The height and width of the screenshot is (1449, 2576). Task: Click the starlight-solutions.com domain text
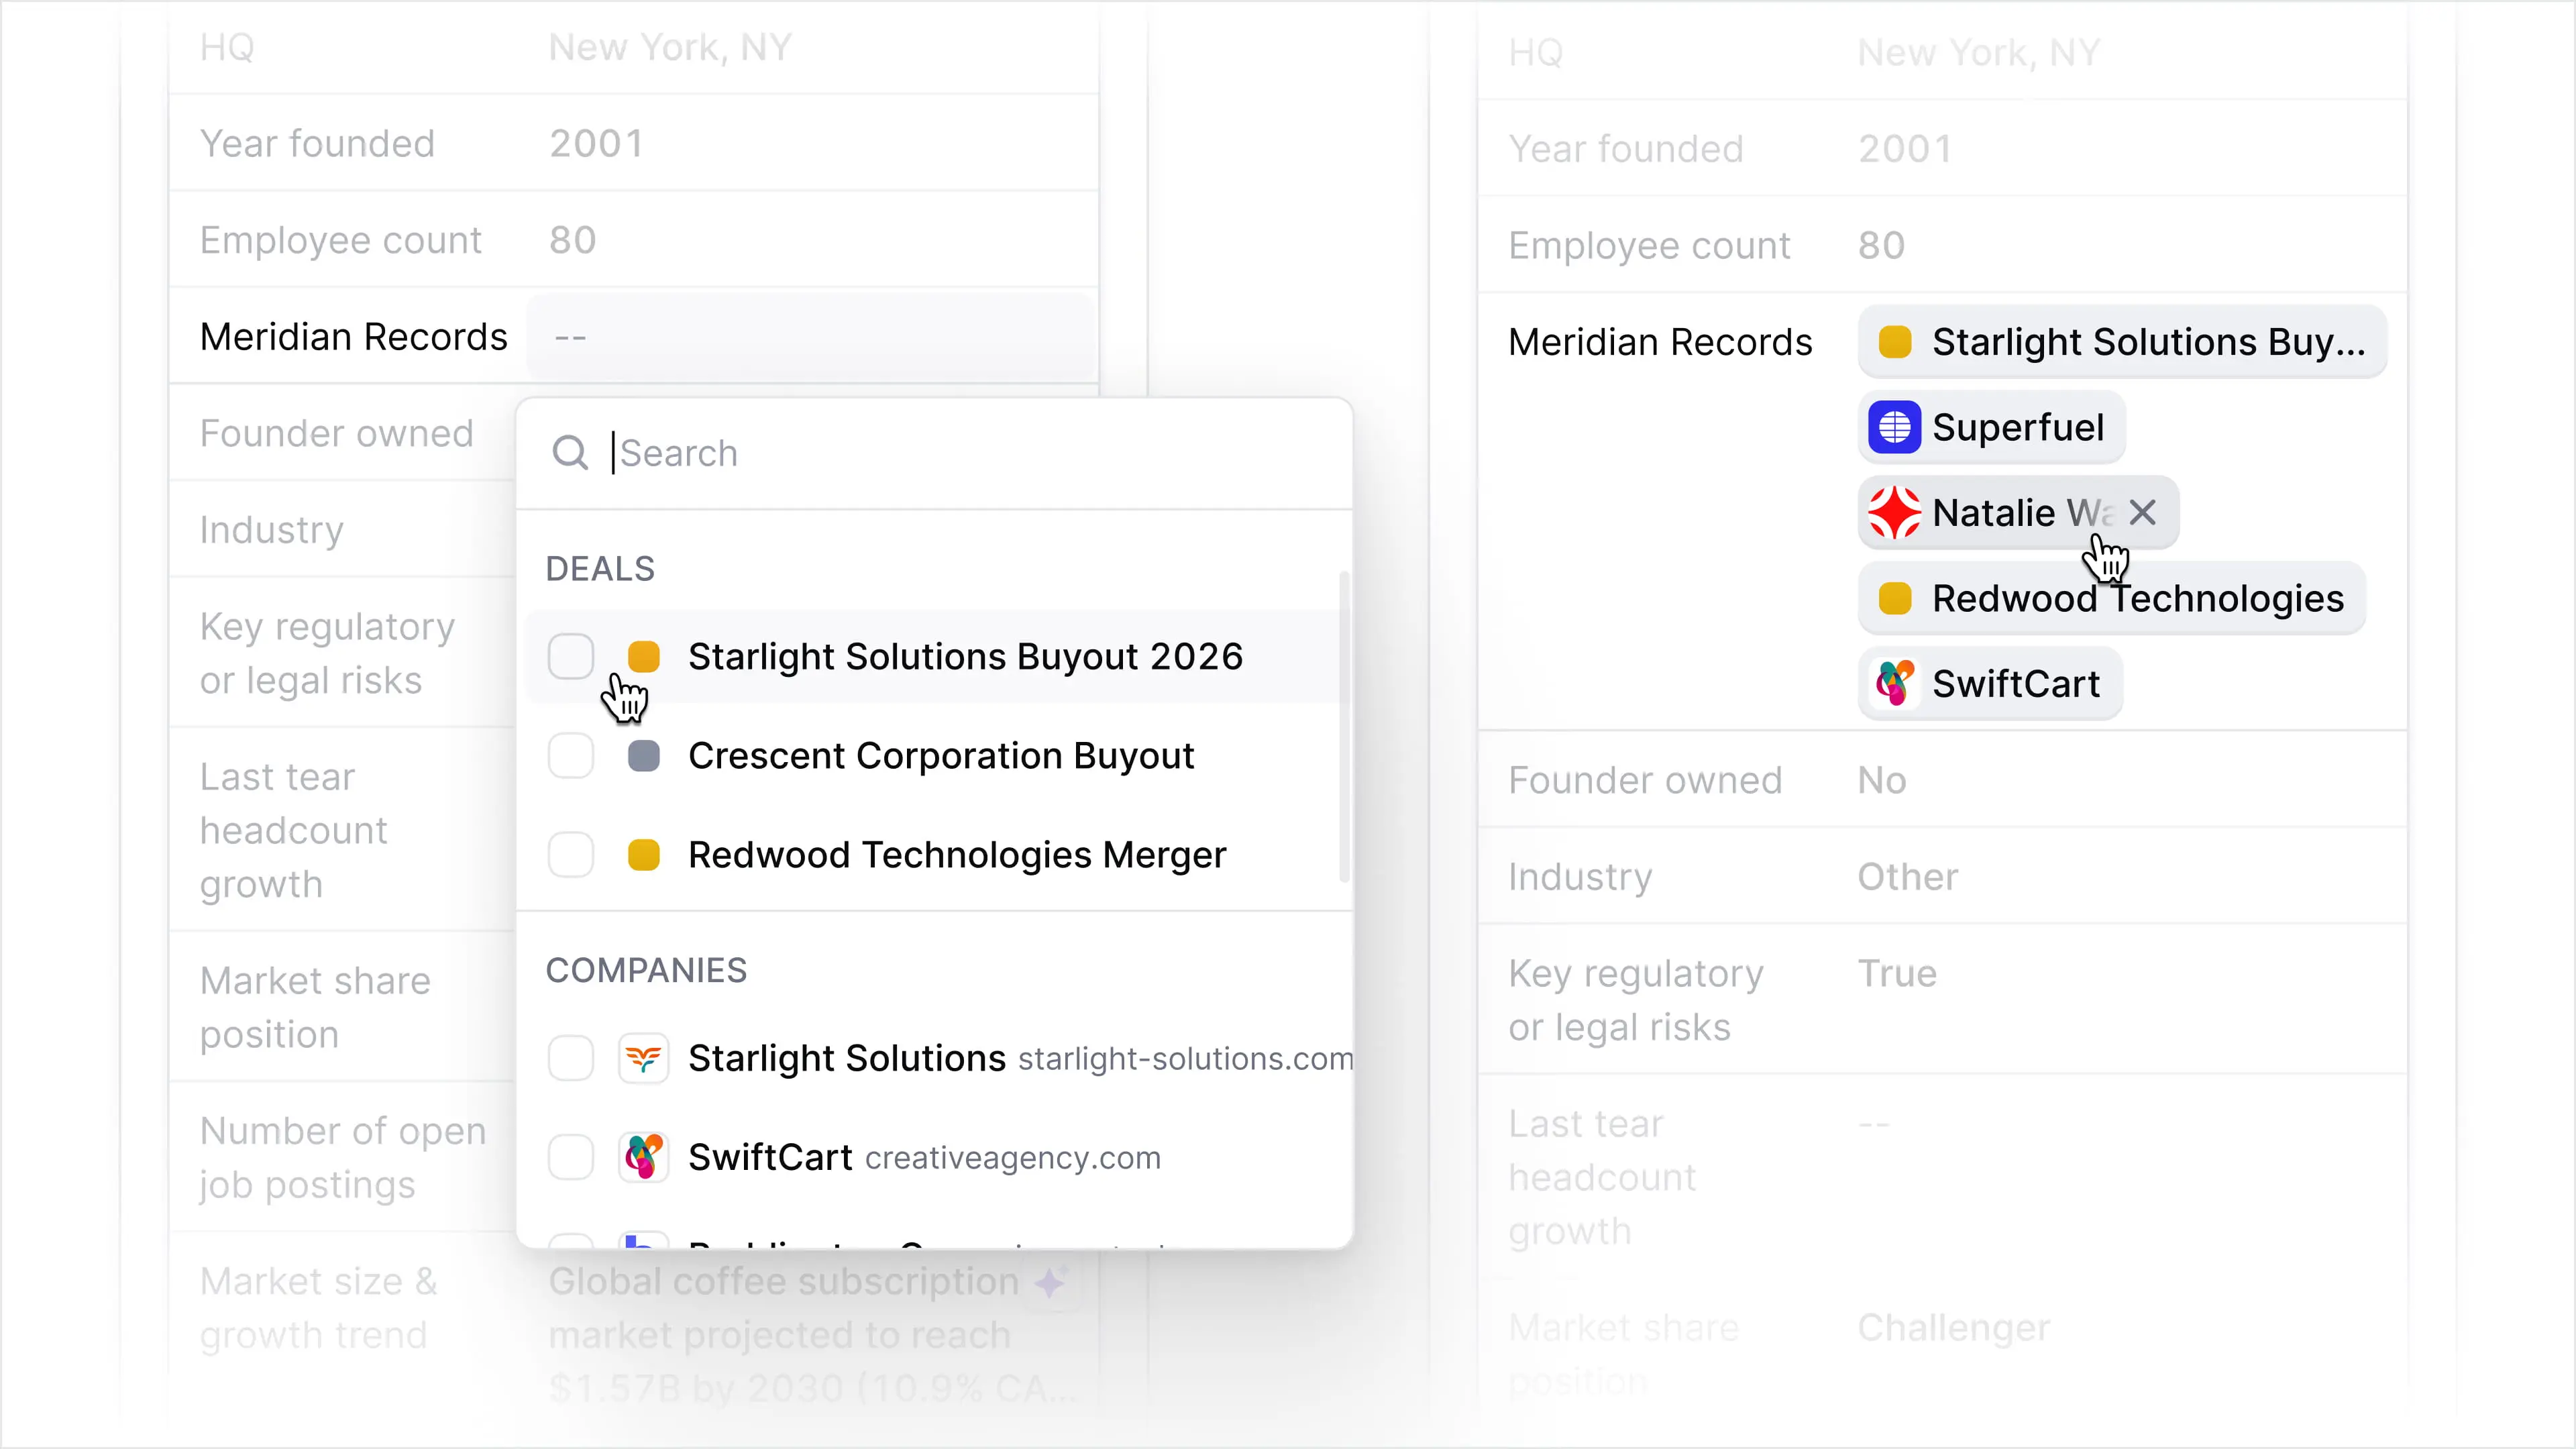[x=1185, y=1059]
